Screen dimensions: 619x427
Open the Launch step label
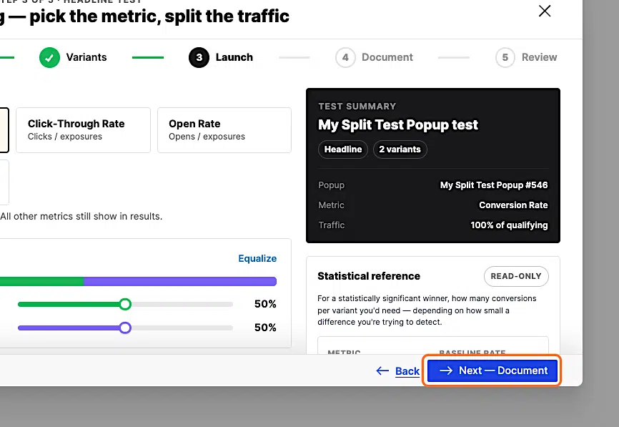click(x=234, y=57)
